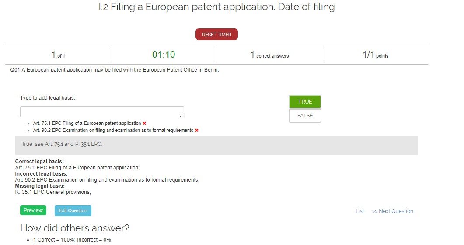Delete the Art. 90.2 EPC entry via red X
Viewport: 464px width, 245px height.
point(197,131)
